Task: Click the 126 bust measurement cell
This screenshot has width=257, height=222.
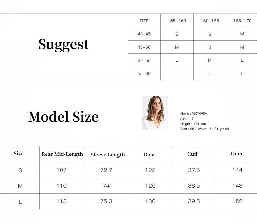Action: (150, 186)
